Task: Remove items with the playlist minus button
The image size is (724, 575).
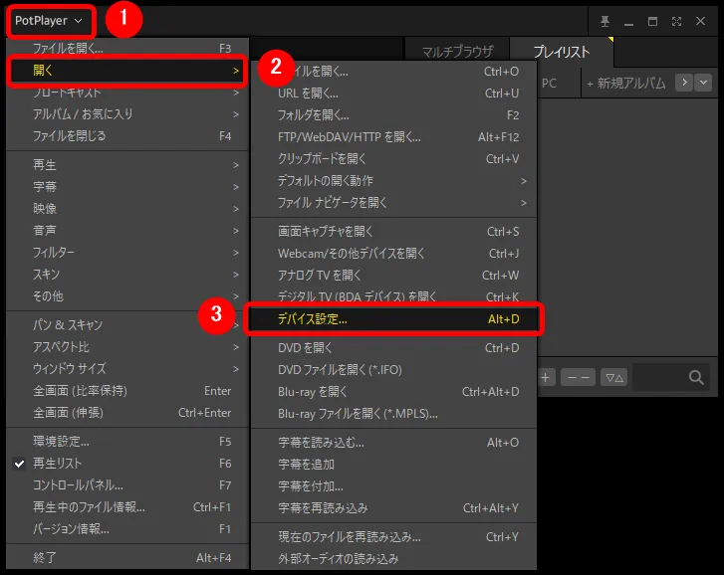Action: click(x=578, y=378)
